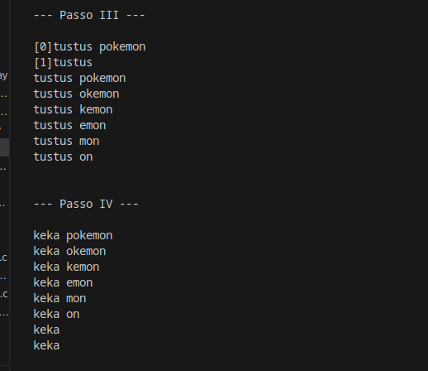Viewport: 428px width, 371px height.
Task: Select the highlighted file row in sidebar
Action: pyautogui.click(x=5, y=147)
